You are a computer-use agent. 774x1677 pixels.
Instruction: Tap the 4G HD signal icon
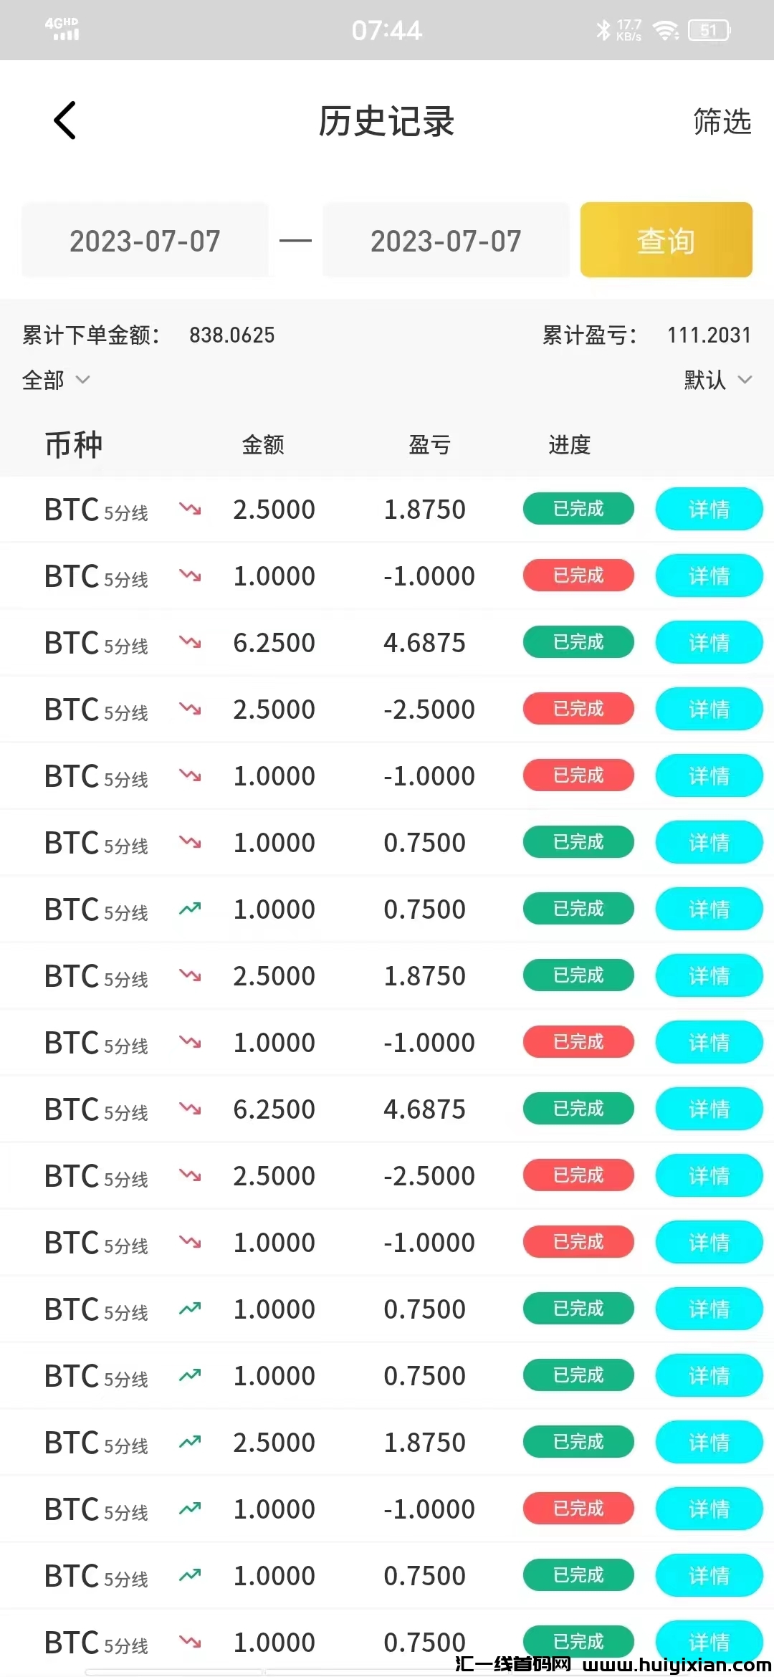click(62, 29)
